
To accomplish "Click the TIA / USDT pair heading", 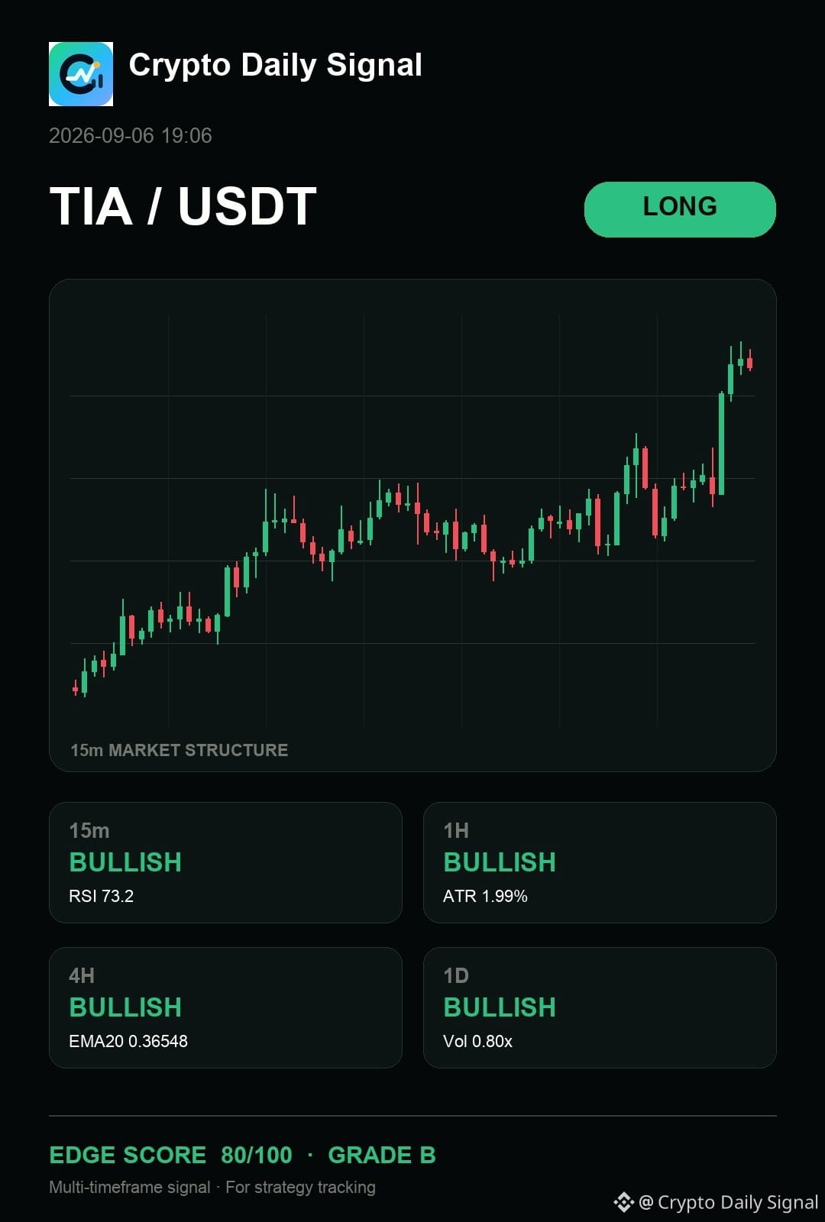I will (183, 206).
